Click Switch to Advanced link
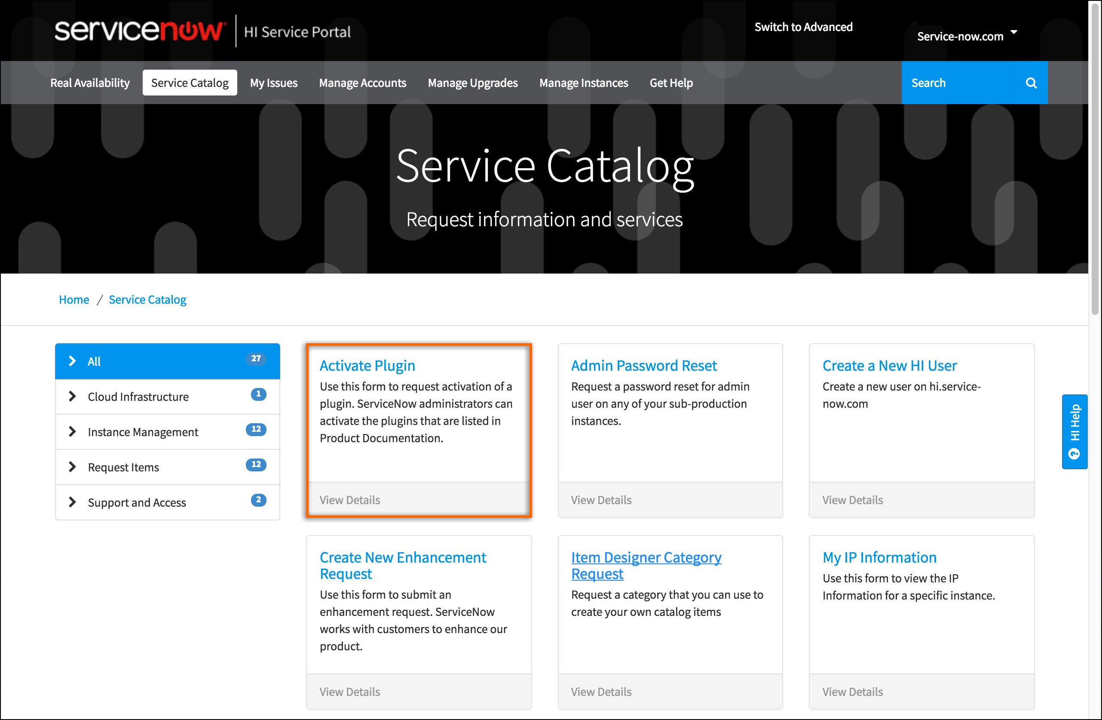This screenshot has height=720, width=1102. [803, 27]
